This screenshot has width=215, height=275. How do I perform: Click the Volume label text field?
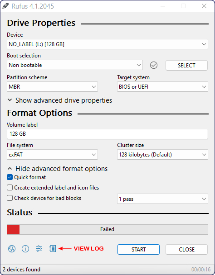(x=107, y=134)
